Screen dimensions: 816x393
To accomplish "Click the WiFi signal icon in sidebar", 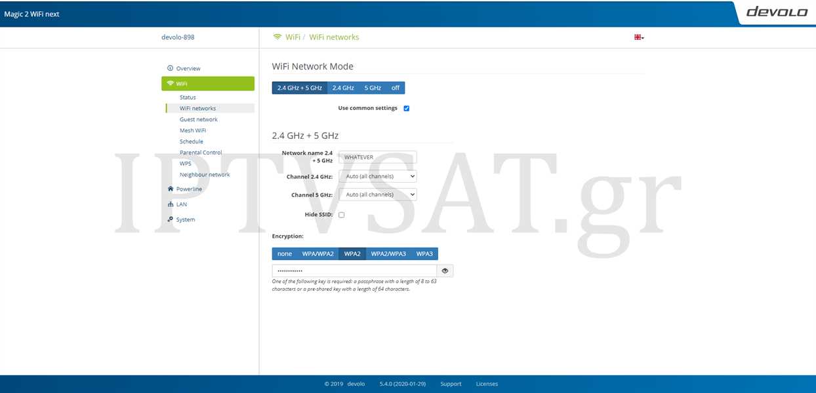I will [171, 84].
